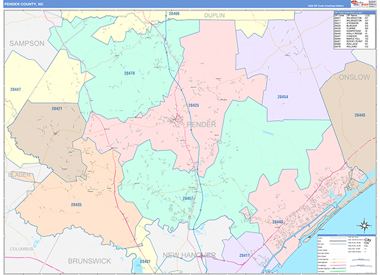The height and width of the screenshot is (275, 380).
Task: Click the SAMPSON county label
Action: [27, 44]
